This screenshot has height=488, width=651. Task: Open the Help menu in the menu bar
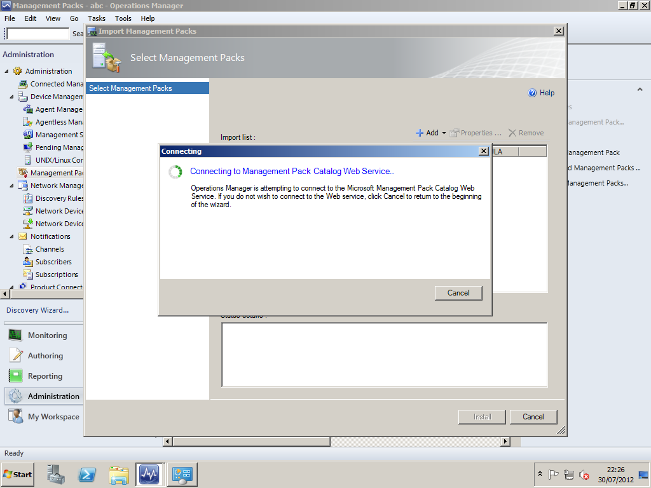tap(147, 18)
